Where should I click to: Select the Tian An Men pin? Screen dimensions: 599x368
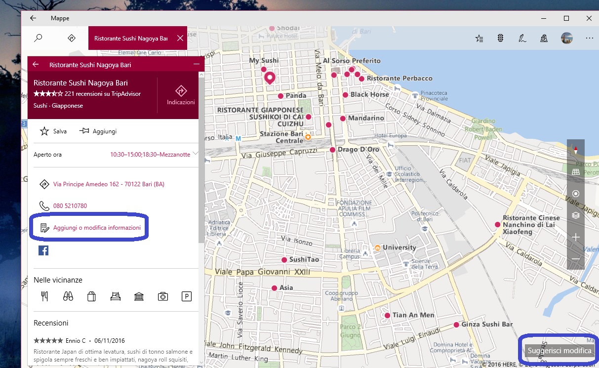(x=388, y=315)
